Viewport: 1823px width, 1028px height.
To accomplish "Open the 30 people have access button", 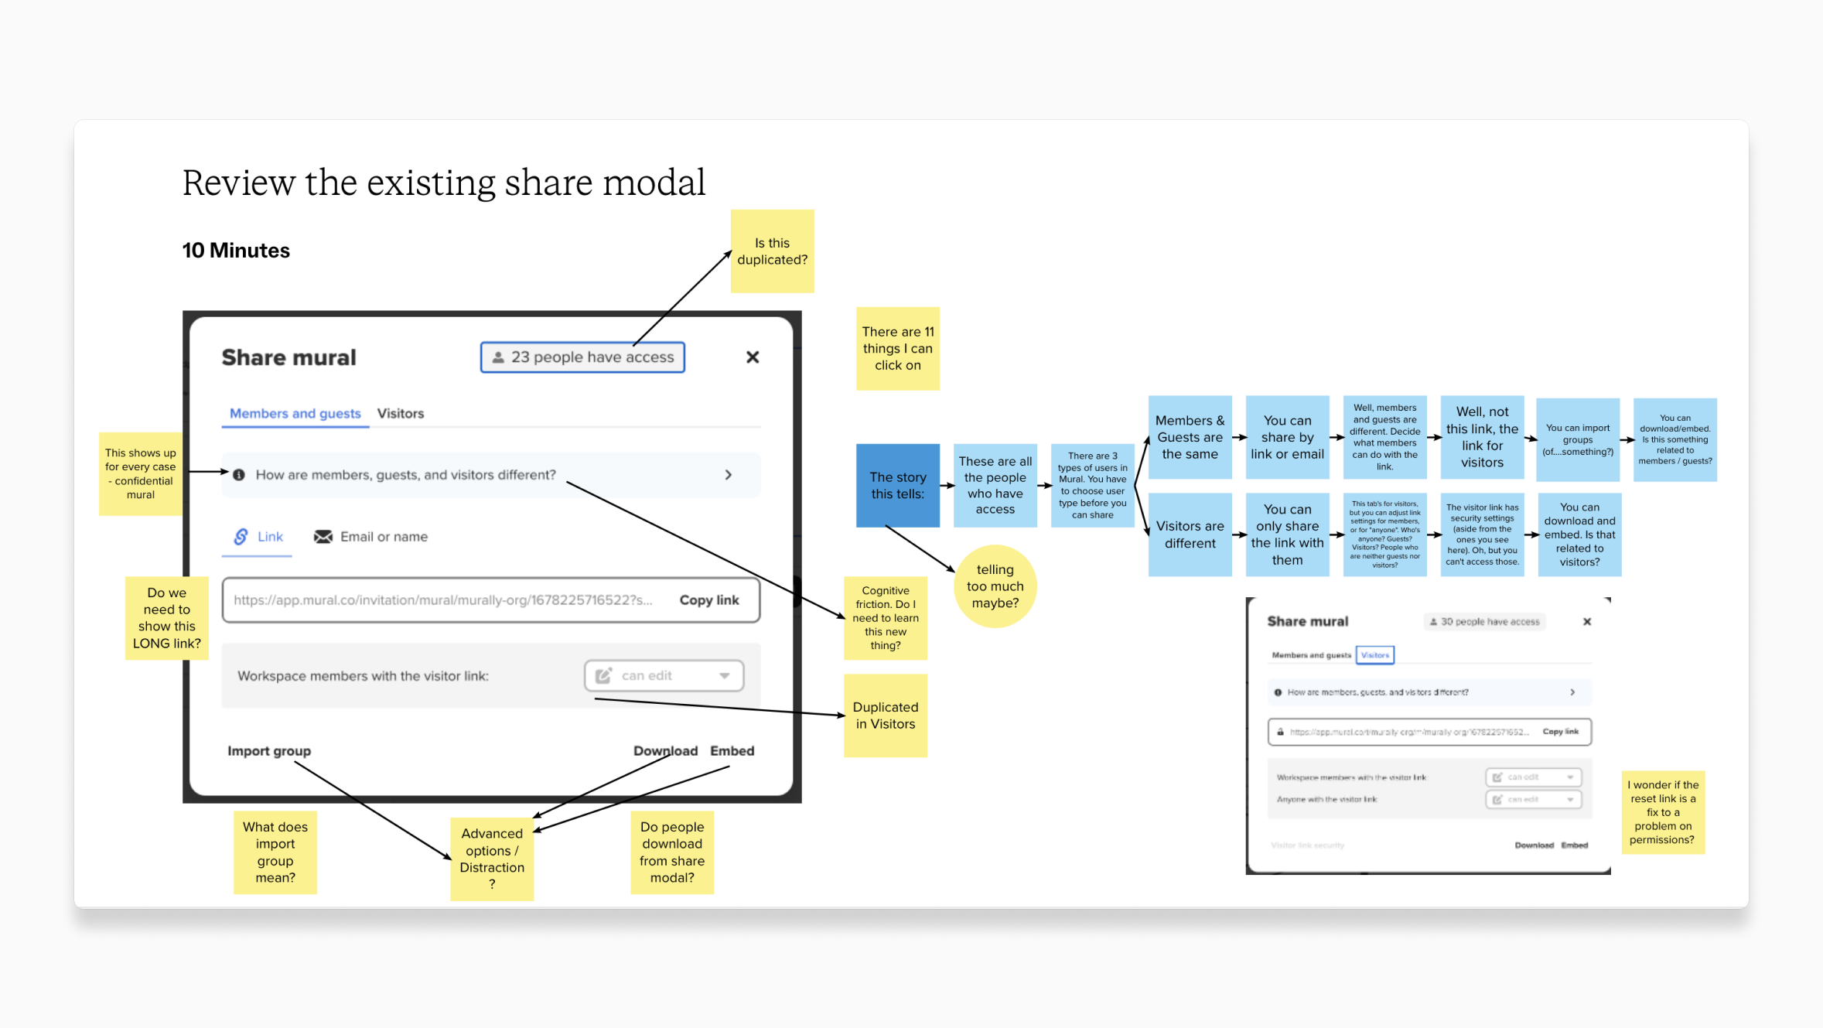I will [x=1484, y=622].
